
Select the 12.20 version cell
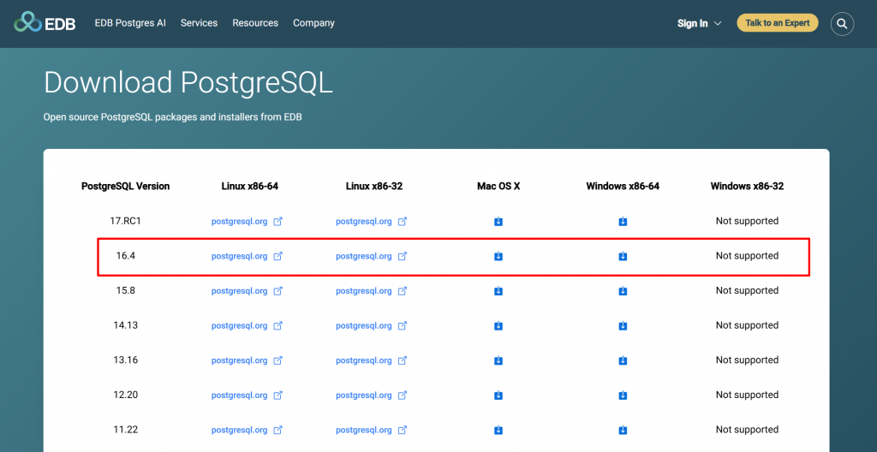(125, 395)
